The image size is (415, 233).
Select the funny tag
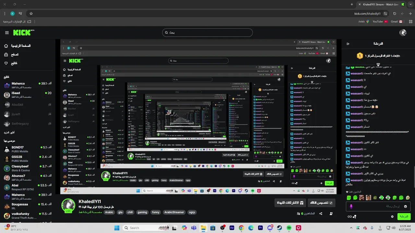click(156, 212)
